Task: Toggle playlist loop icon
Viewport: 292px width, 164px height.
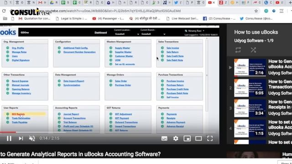Action: (x=238, y=50)
